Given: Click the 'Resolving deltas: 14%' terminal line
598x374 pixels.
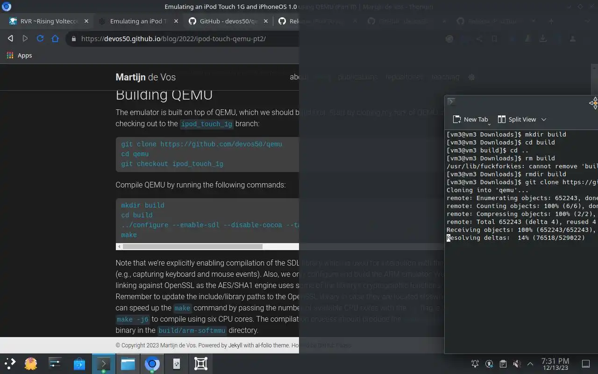Looking at the screenshot, I should [516, 238].
